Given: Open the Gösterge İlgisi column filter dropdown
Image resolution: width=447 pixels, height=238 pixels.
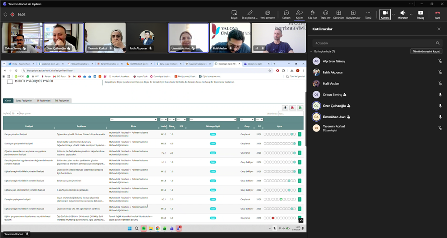Looking at the screenshot, I should 213,119.
